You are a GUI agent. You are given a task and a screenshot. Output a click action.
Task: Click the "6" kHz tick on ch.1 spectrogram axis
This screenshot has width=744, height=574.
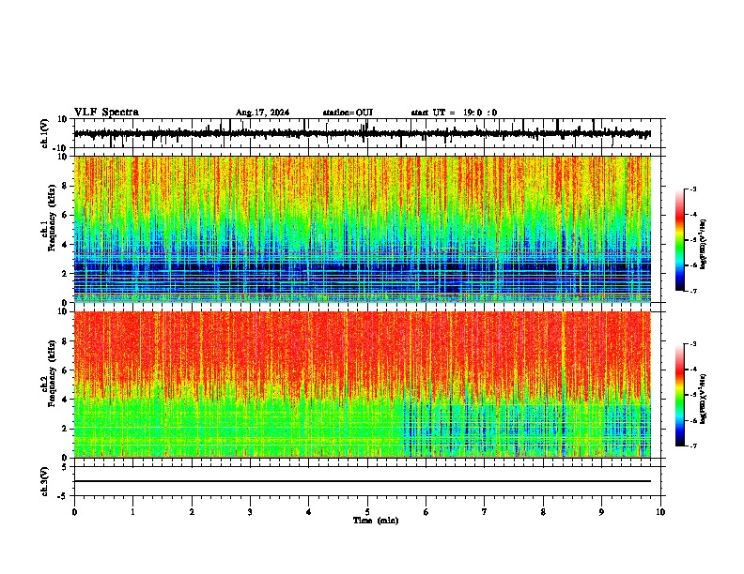pyautogui.click(x=65, y=215)
